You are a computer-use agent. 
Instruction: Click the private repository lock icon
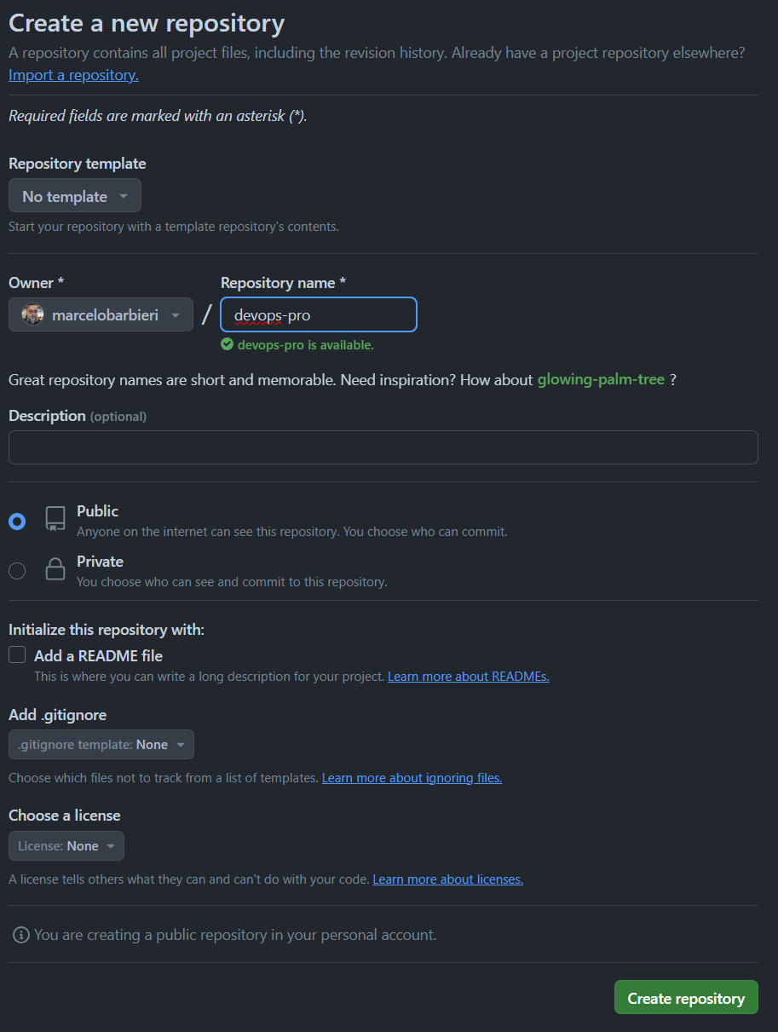tap(55, 569)
